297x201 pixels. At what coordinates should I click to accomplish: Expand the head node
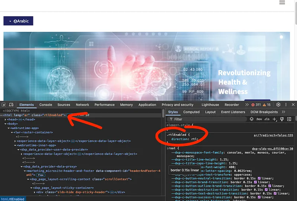tap(5, 120)
